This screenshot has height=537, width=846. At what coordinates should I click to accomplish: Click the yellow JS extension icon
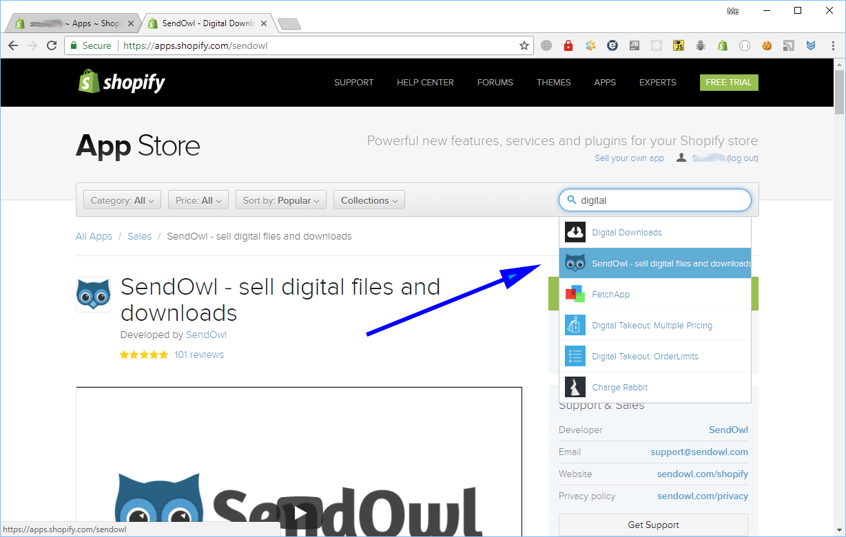pos(679,45)
